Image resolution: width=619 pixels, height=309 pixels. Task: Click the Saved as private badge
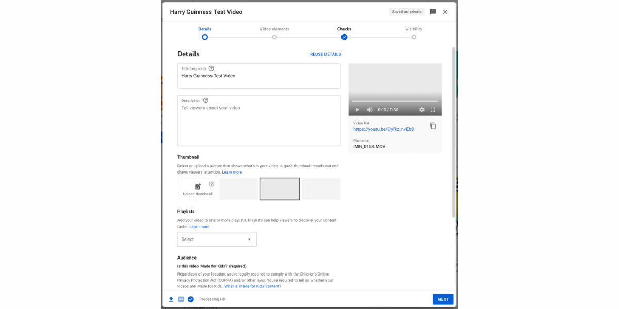click(x=407, y=12)
